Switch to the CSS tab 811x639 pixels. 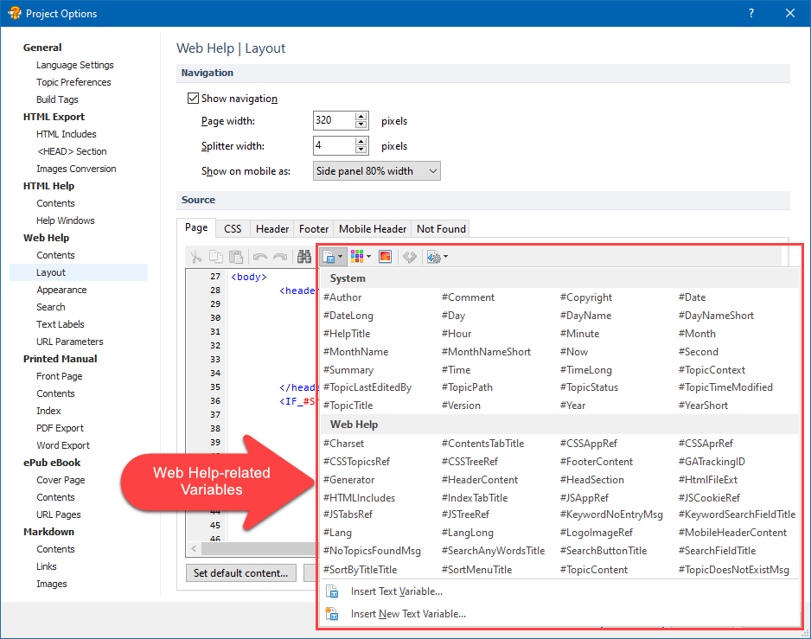coord(233,228)
